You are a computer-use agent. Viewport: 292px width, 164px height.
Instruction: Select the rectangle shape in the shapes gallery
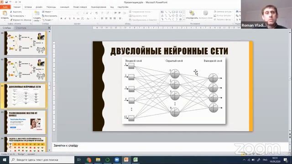173,12
